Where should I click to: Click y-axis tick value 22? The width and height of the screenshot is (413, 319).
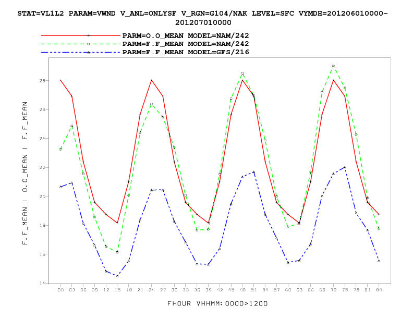coord(42,167)
